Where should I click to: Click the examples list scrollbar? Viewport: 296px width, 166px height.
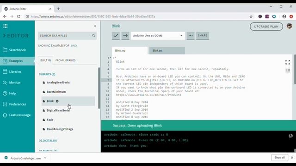coord(99,88)
